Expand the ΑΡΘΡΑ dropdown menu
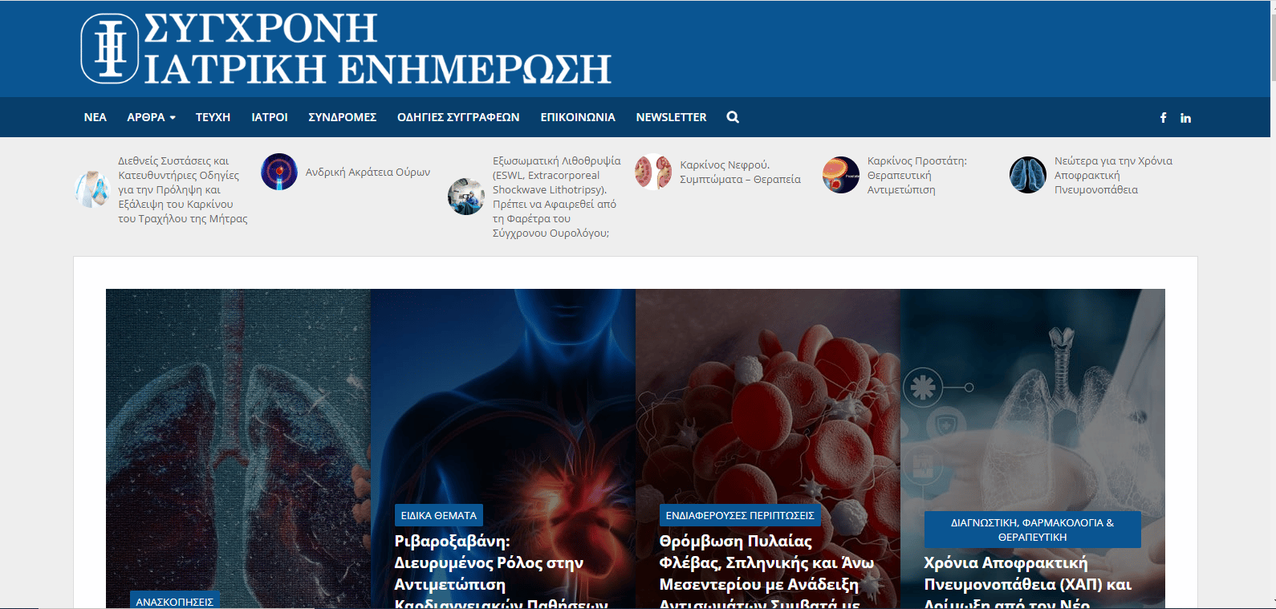This screenshot has height=609, width=1276. [x=151, y=117]
